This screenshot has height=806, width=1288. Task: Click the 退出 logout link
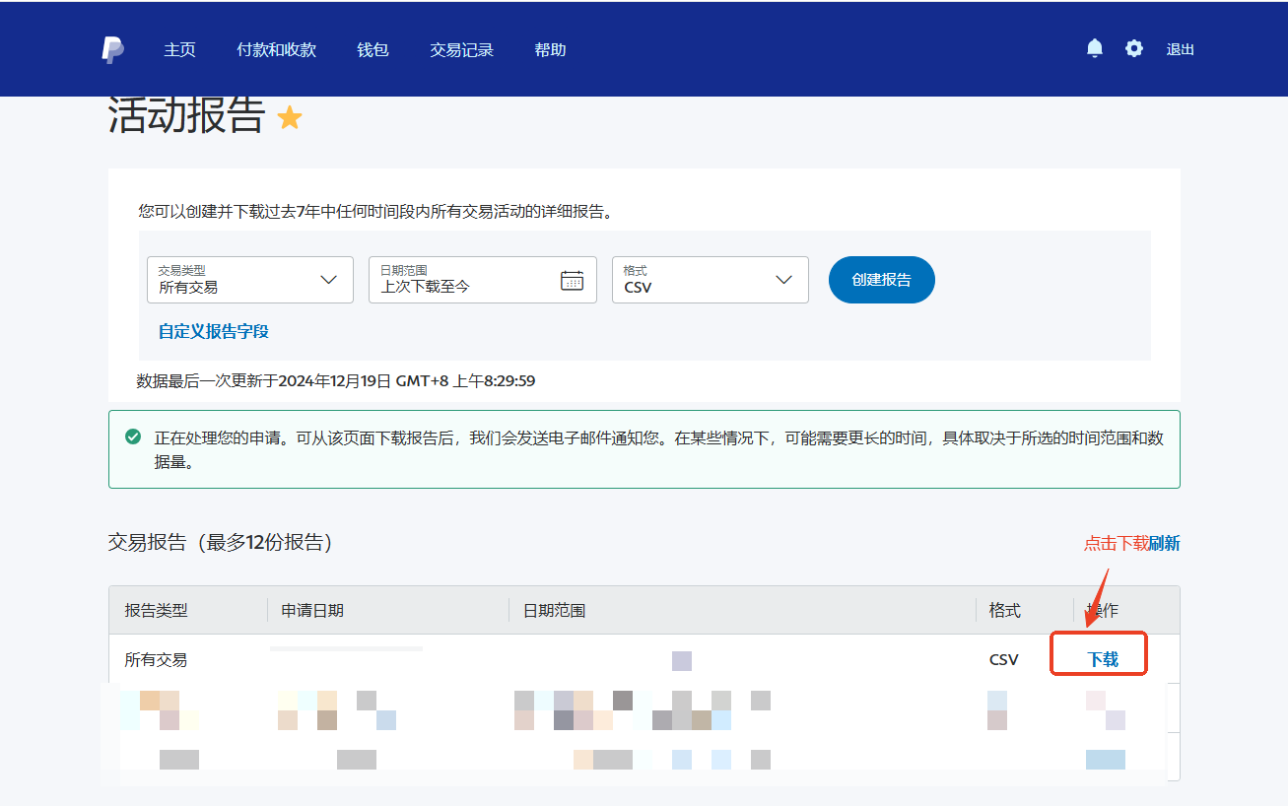click(1180, 49)
